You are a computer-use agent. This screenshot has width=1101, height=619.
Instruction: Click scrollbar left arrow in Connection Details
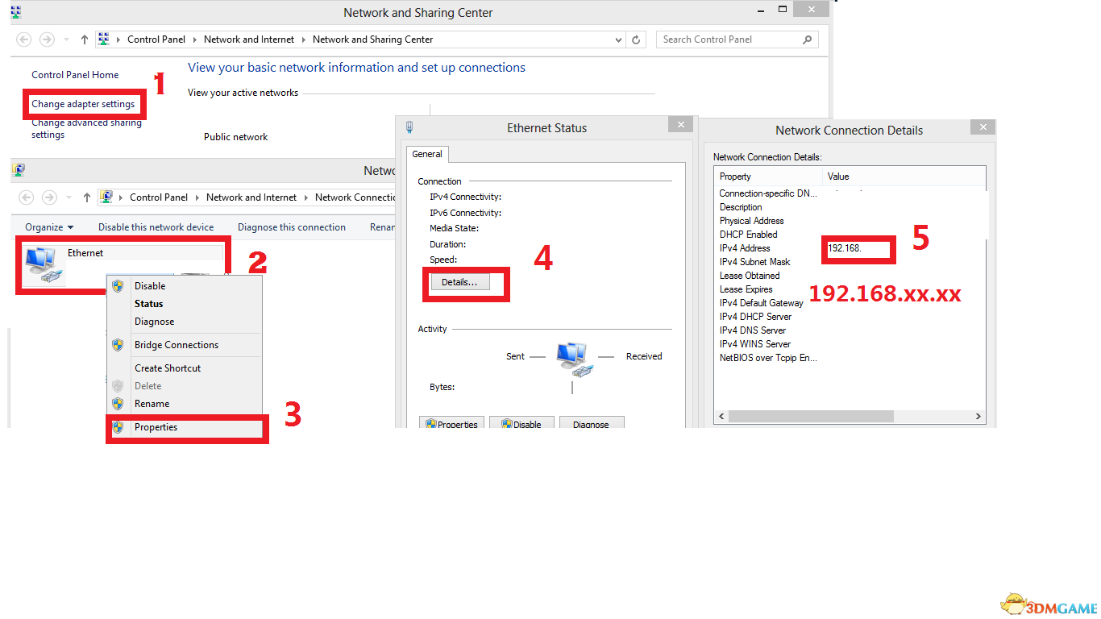(x=721, y=417)
